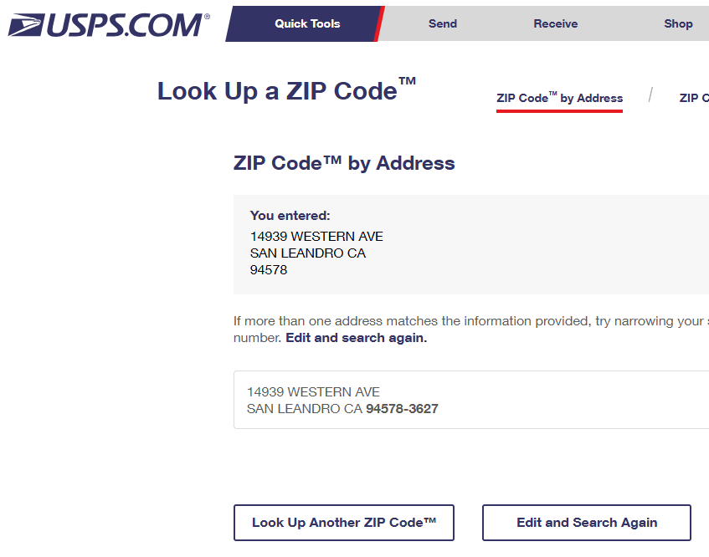Image resolution: width=709 pixels, height=557 pixels.
Task: Click the ZIP+4 code 94578-3627
Action: click(402, 409)
